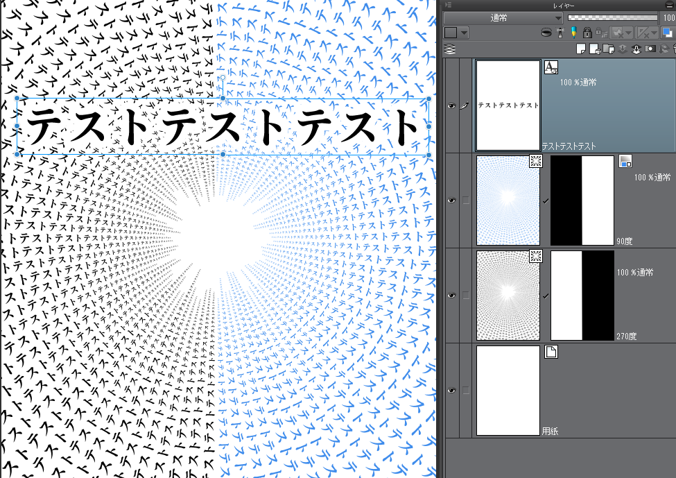Toggle the lock layer padlock icon

point(587,33)
